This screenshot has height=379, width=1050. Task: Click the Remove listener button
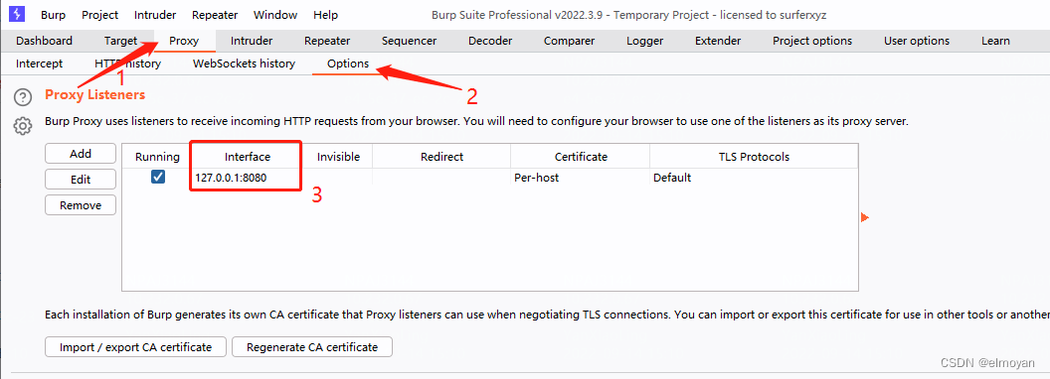click(81, 205)
